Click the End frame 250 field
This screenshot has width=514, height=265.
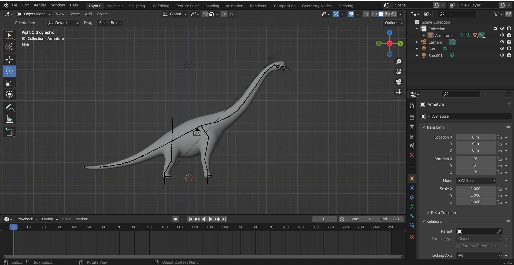389,219
